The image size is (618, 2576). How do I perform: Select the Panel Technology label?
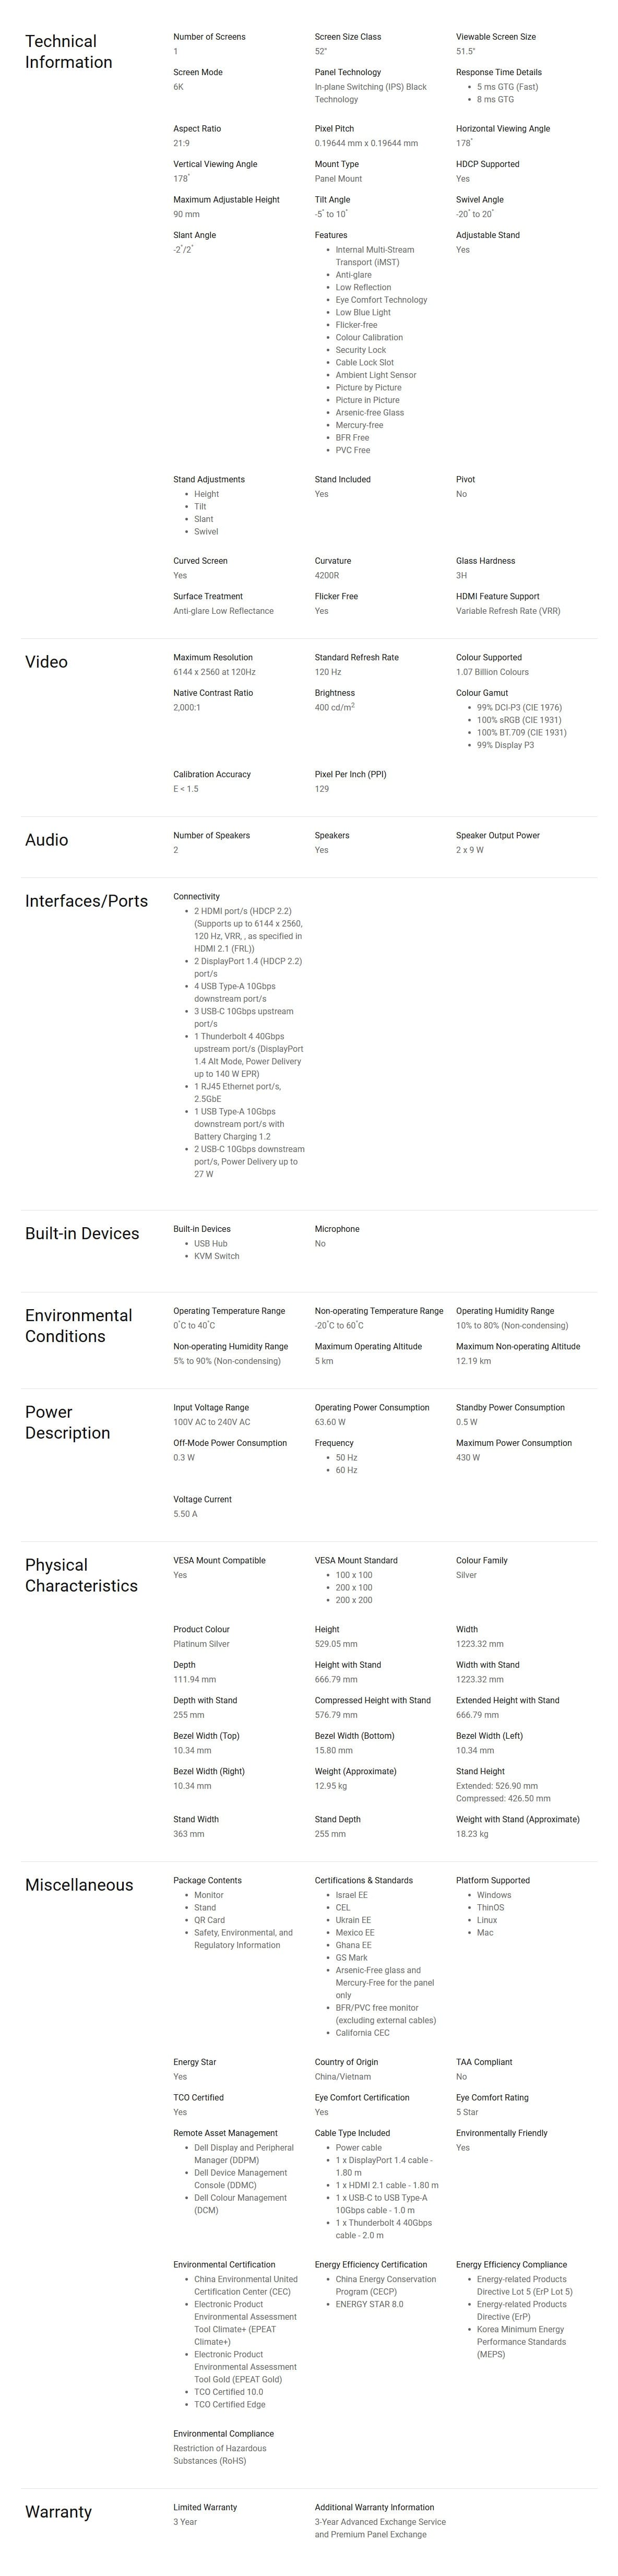pyautogui.click(x=347, y=72)
